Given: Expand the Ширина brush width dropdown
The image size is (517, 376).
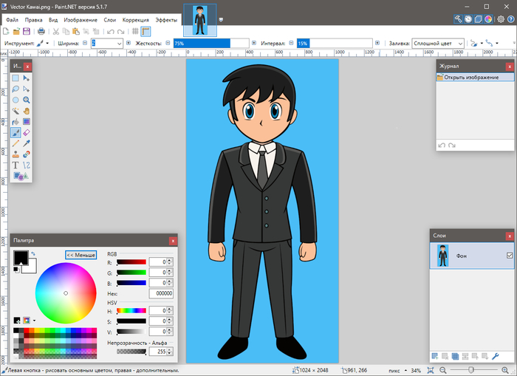Looking at the screenshot, I should point(120,44).
